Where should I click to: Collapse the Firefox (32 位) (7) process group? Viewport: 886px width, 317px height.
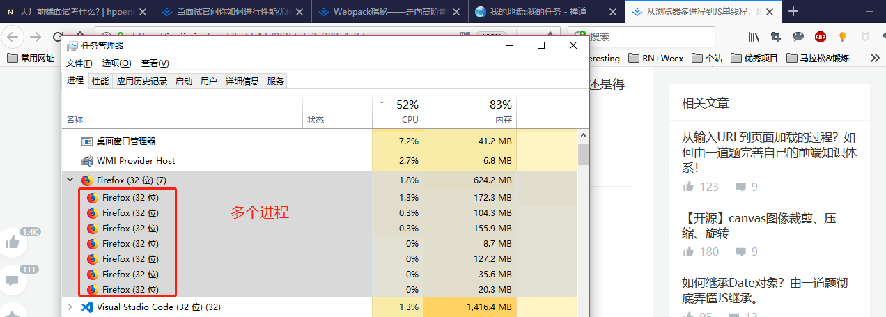70,180
